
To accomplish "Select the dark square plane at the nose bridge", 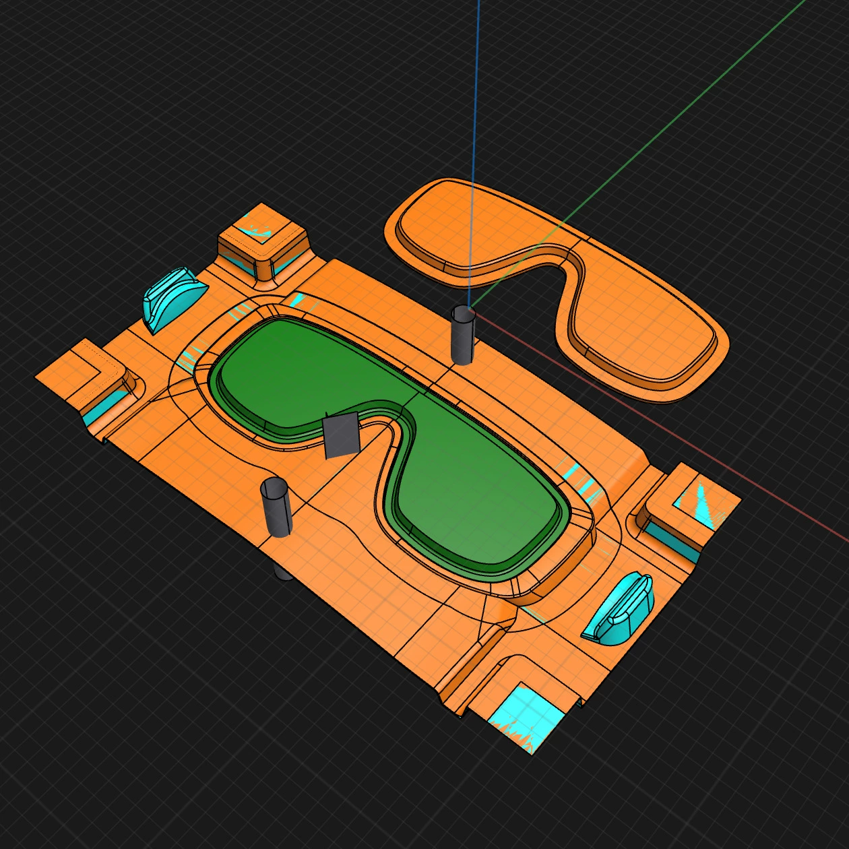I will pos(341,435).
